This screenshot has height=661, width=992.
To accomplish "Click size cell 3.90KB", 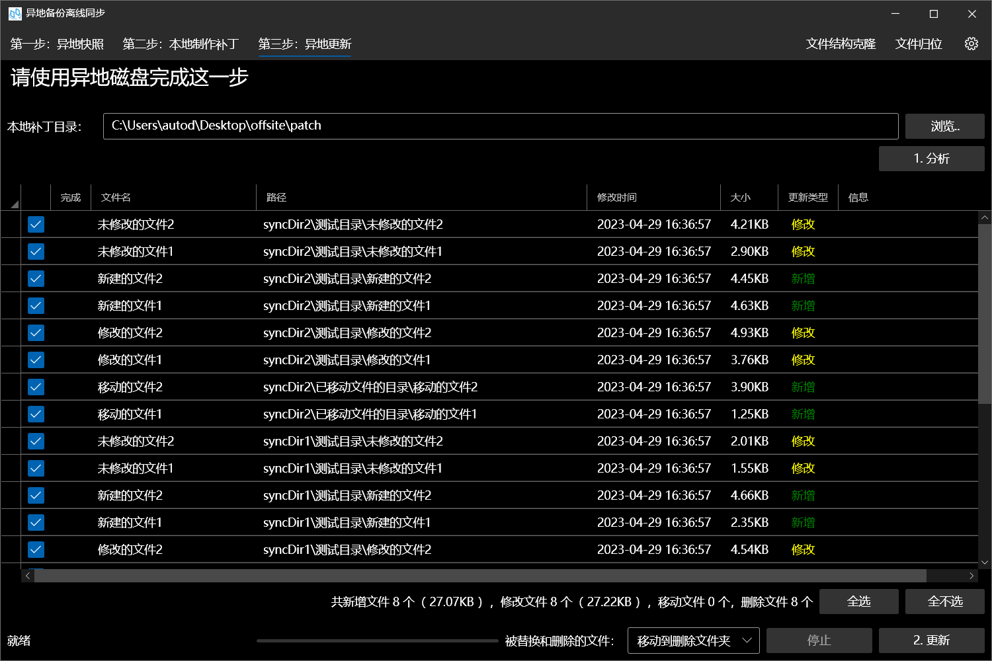I will click(749, 387).
